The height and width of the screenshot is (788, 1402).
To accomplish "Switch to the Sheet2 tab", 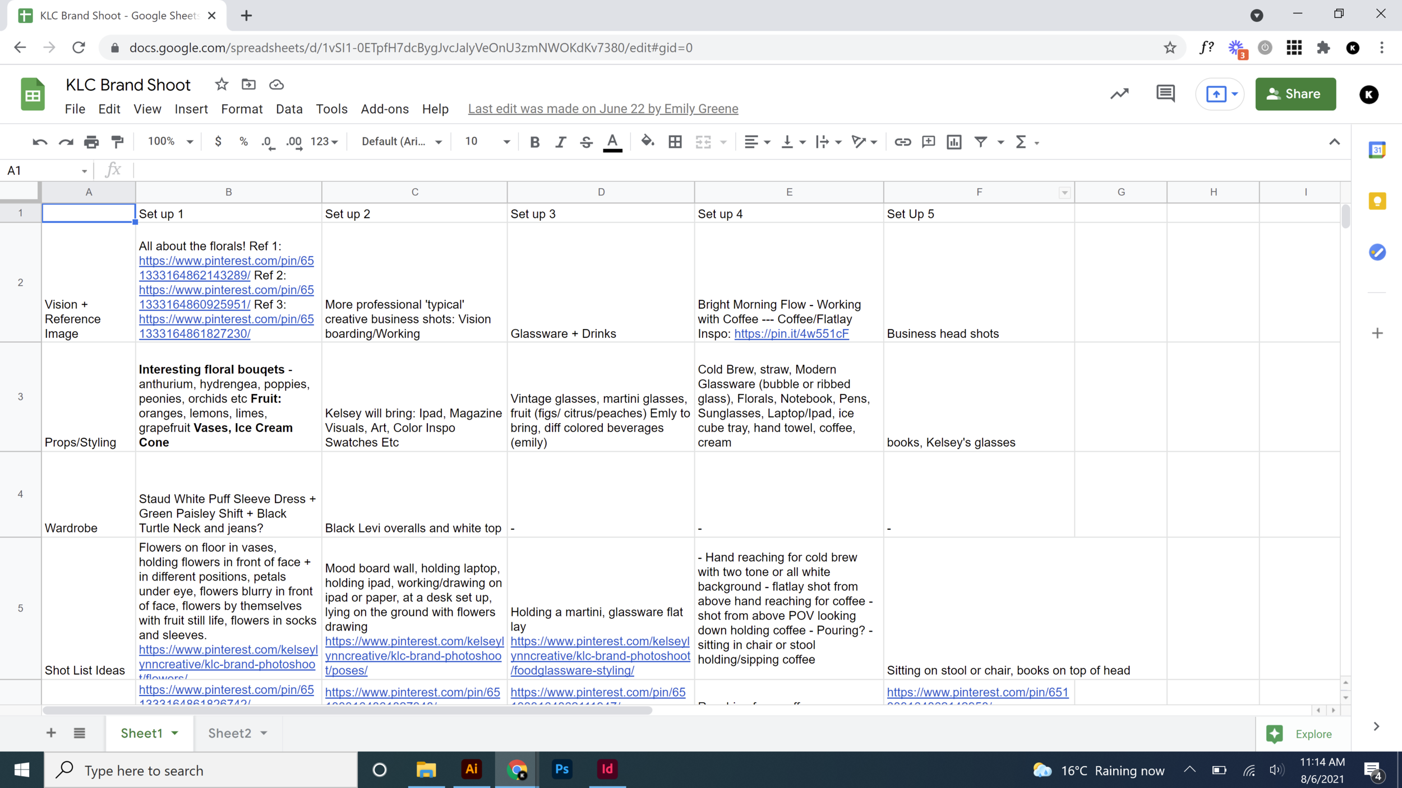I will [230, 733].
